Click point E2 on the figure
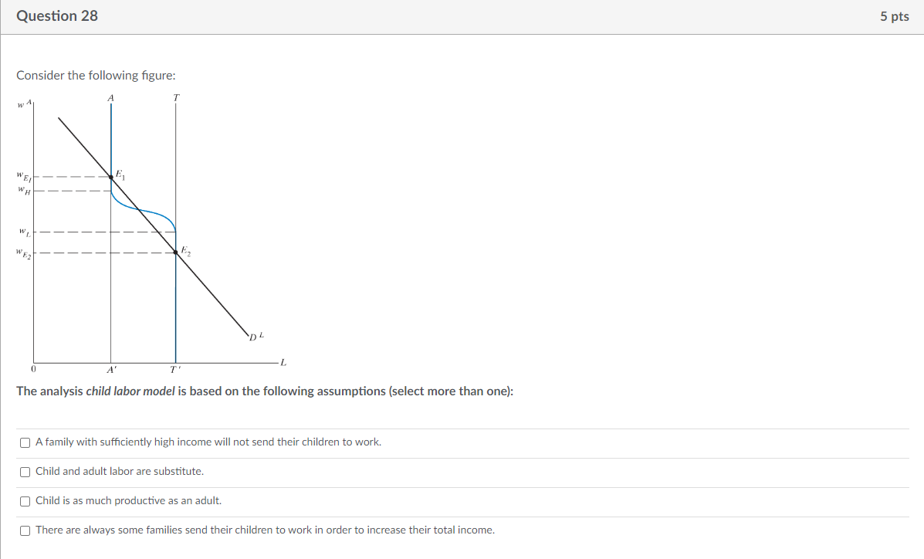This screenshot has width=924, height=559. click(x=176, y=252)
